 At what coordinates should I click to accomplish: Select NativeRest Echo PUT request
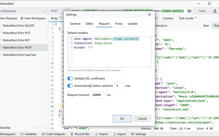[16, 33]
